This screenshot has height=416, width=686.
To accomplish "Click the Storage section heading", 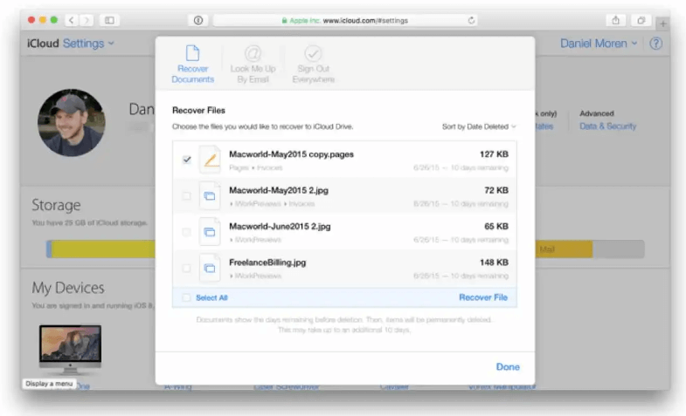I will 56,205.
